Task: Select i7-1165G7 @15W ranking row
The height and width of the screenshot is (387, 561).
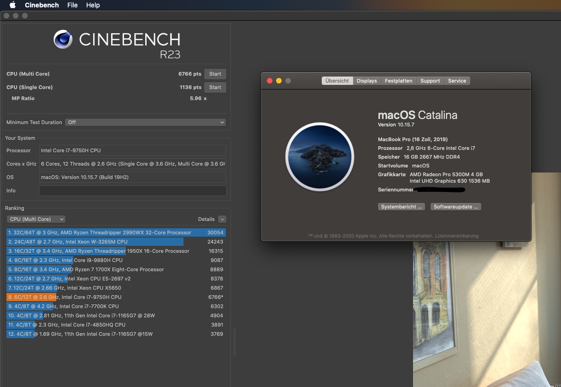Action: 116,334
